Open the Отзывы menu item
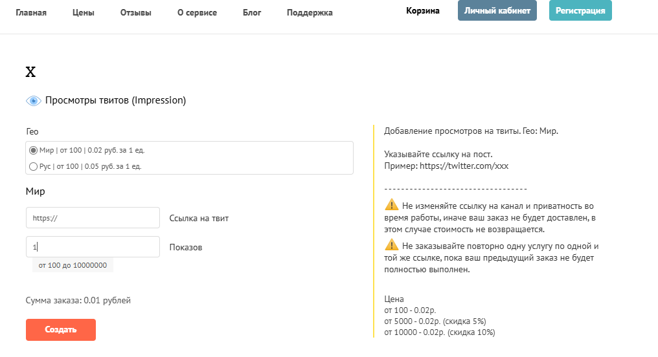This screenshot has width=658, height=357. [x=135, y=12]
